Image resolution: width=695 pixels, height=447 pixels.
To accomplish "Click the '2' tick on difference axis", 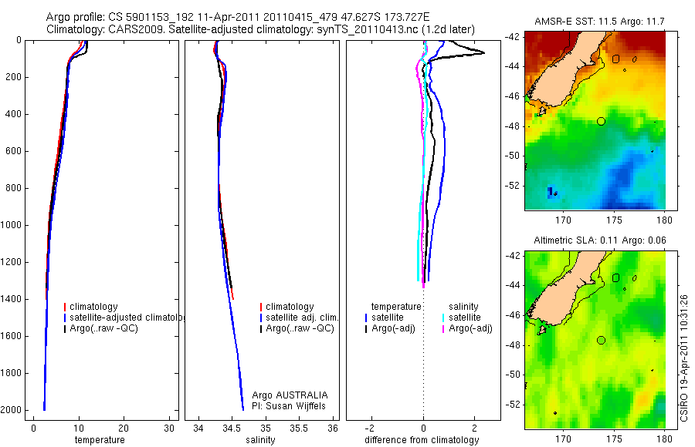I will click(x=475, y=429).
